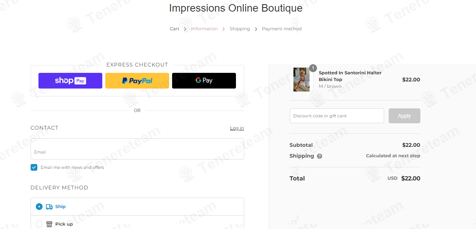Focus the Email contact field

click(137, 149)
